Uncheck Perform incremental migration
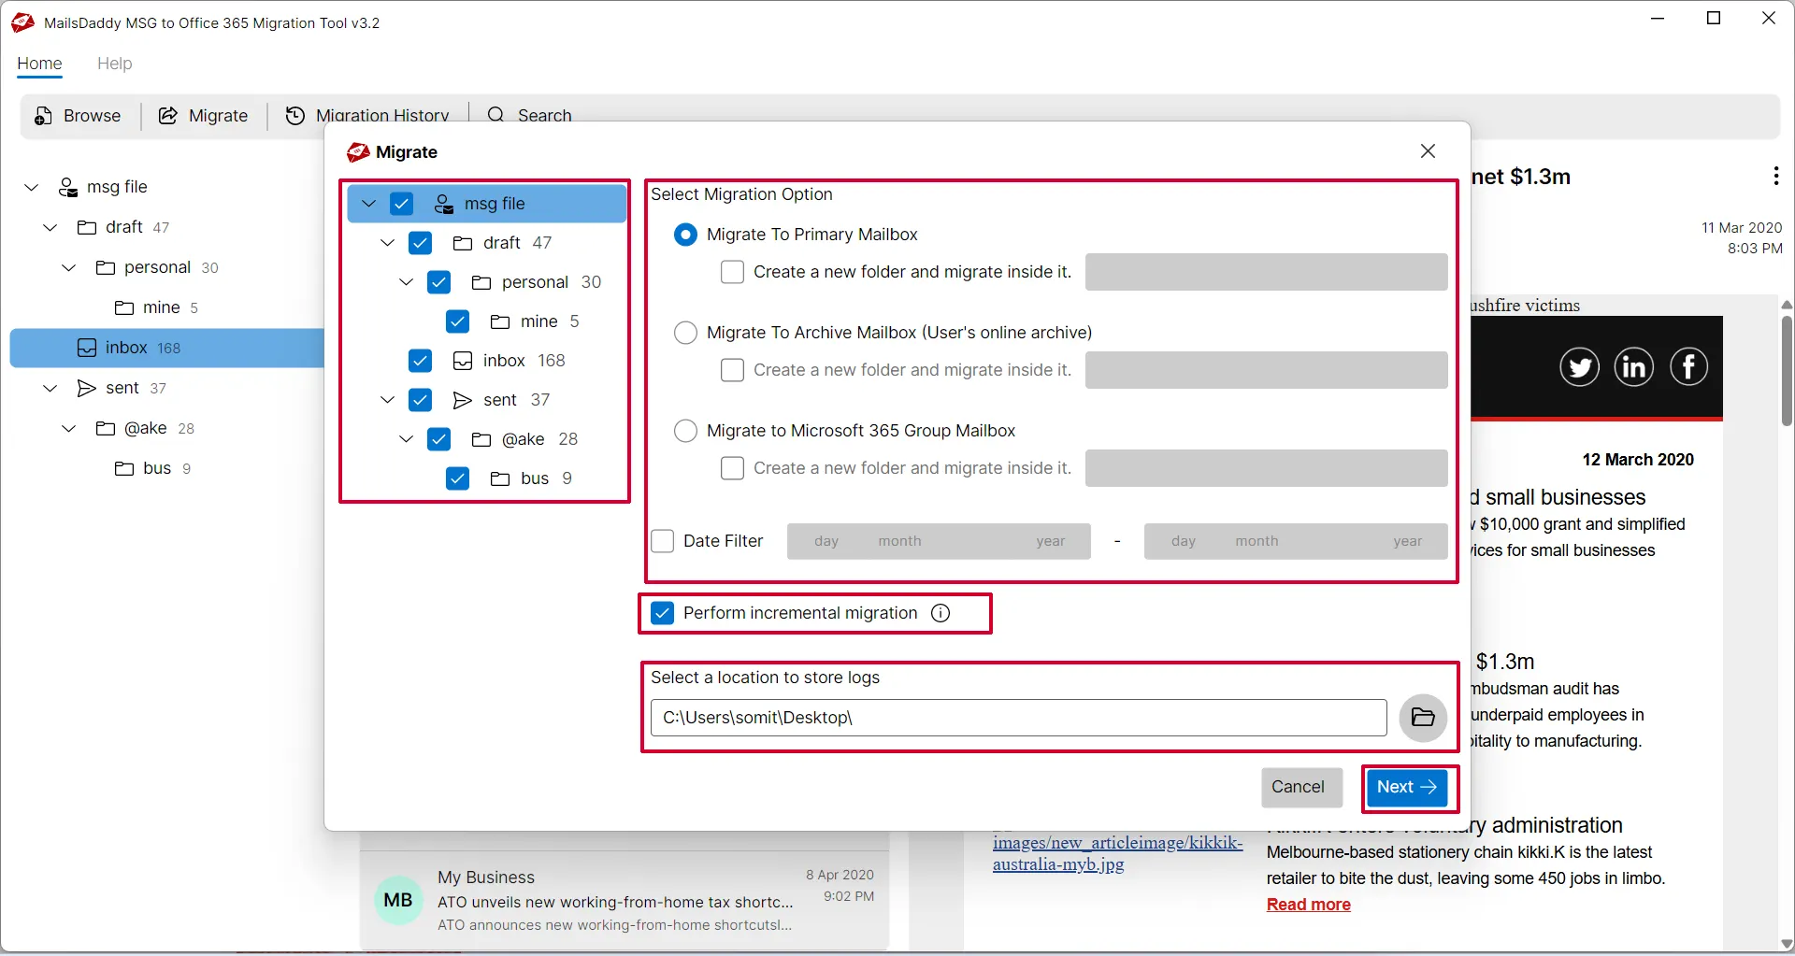Image resolution: width=1795 pixels, height=956 pixels. (663, 613)
